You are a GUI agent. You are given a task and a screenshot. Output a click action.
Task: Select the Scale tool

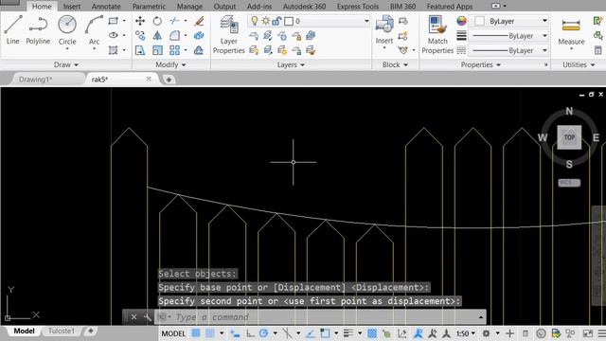point(157,50)
